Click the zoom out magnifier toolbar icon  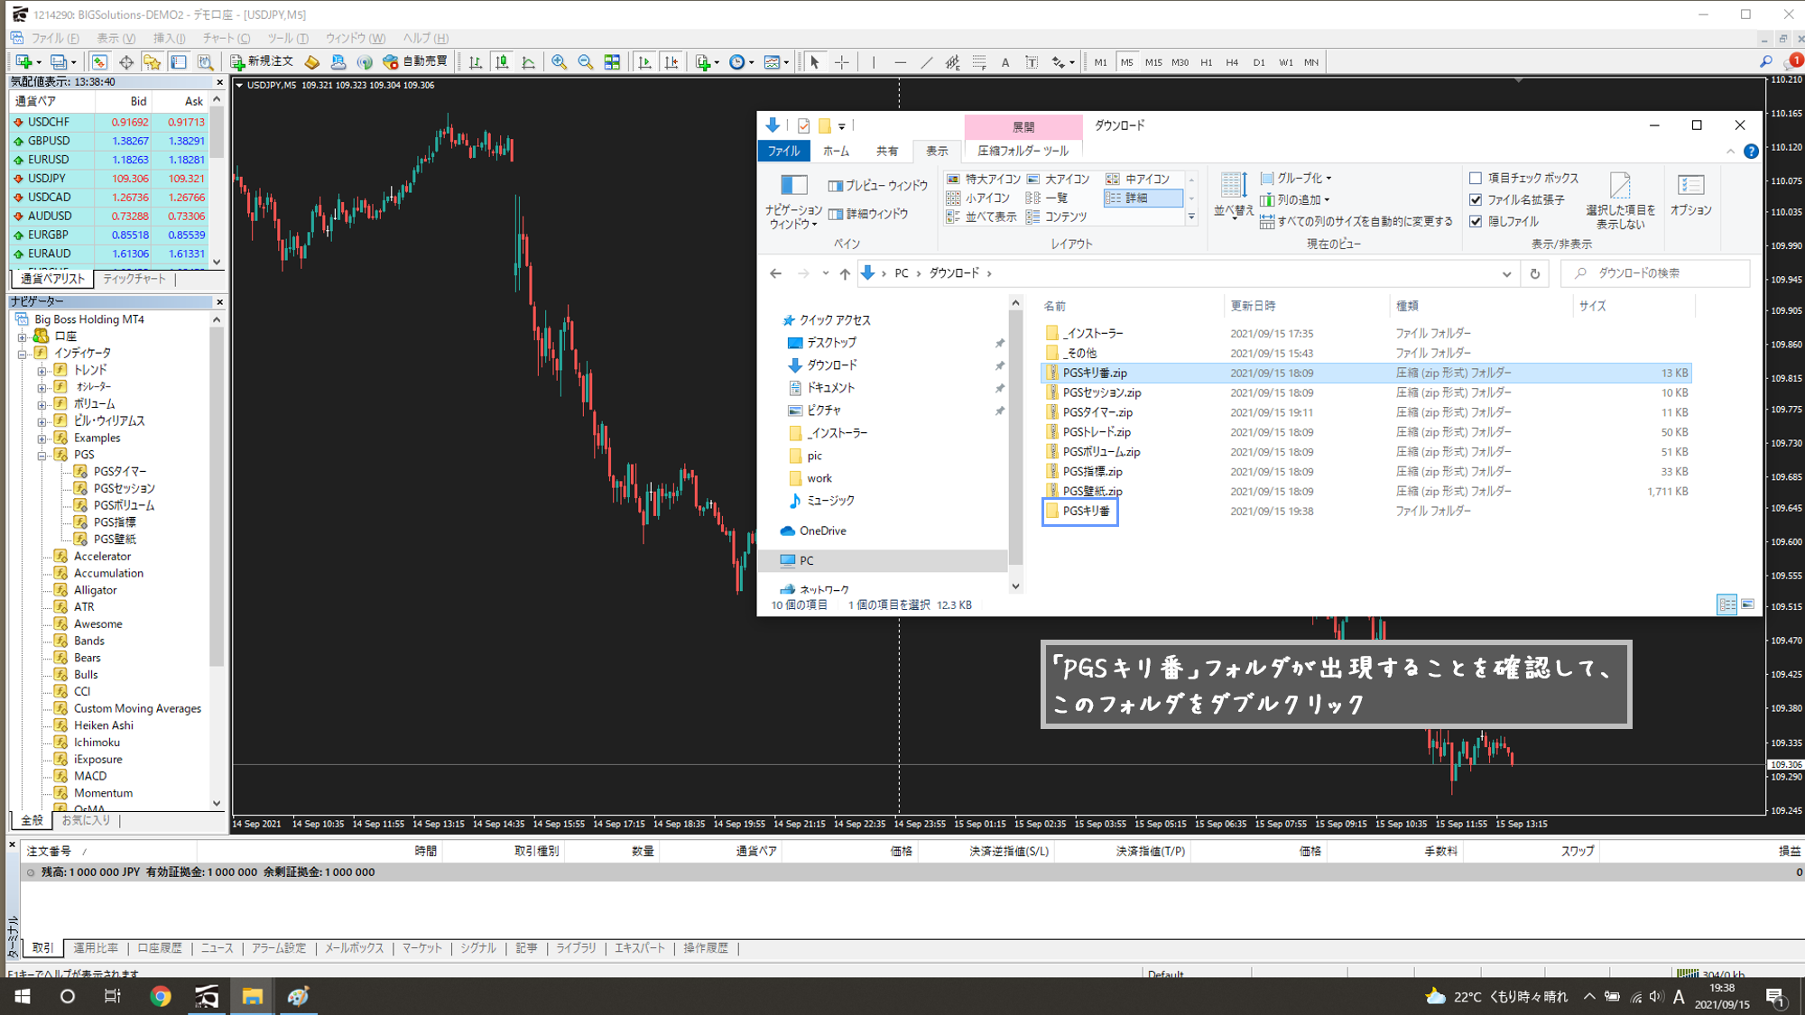pos(585,62)
